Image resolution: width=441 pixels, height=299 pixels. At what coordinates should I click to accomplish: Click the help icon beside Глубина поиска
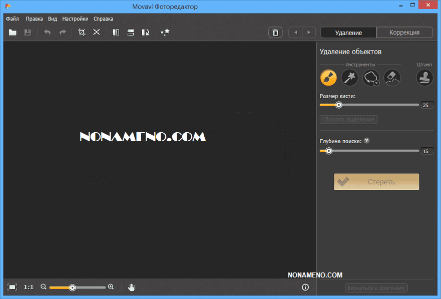(x=366, y=141)
